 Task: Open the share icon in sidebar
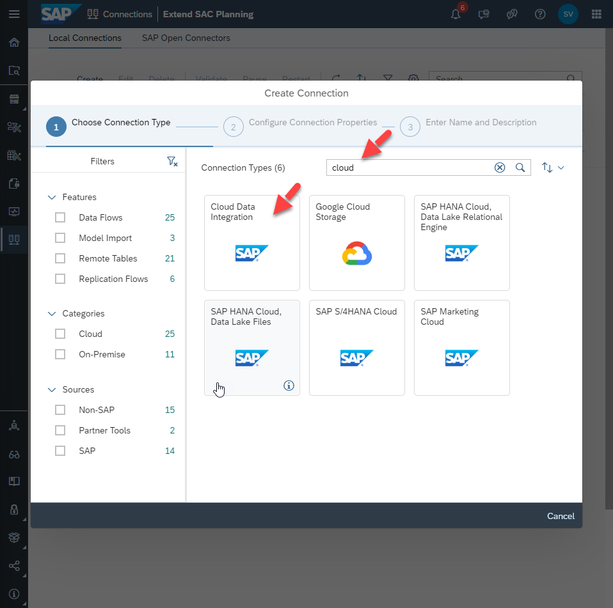point(14,565)
